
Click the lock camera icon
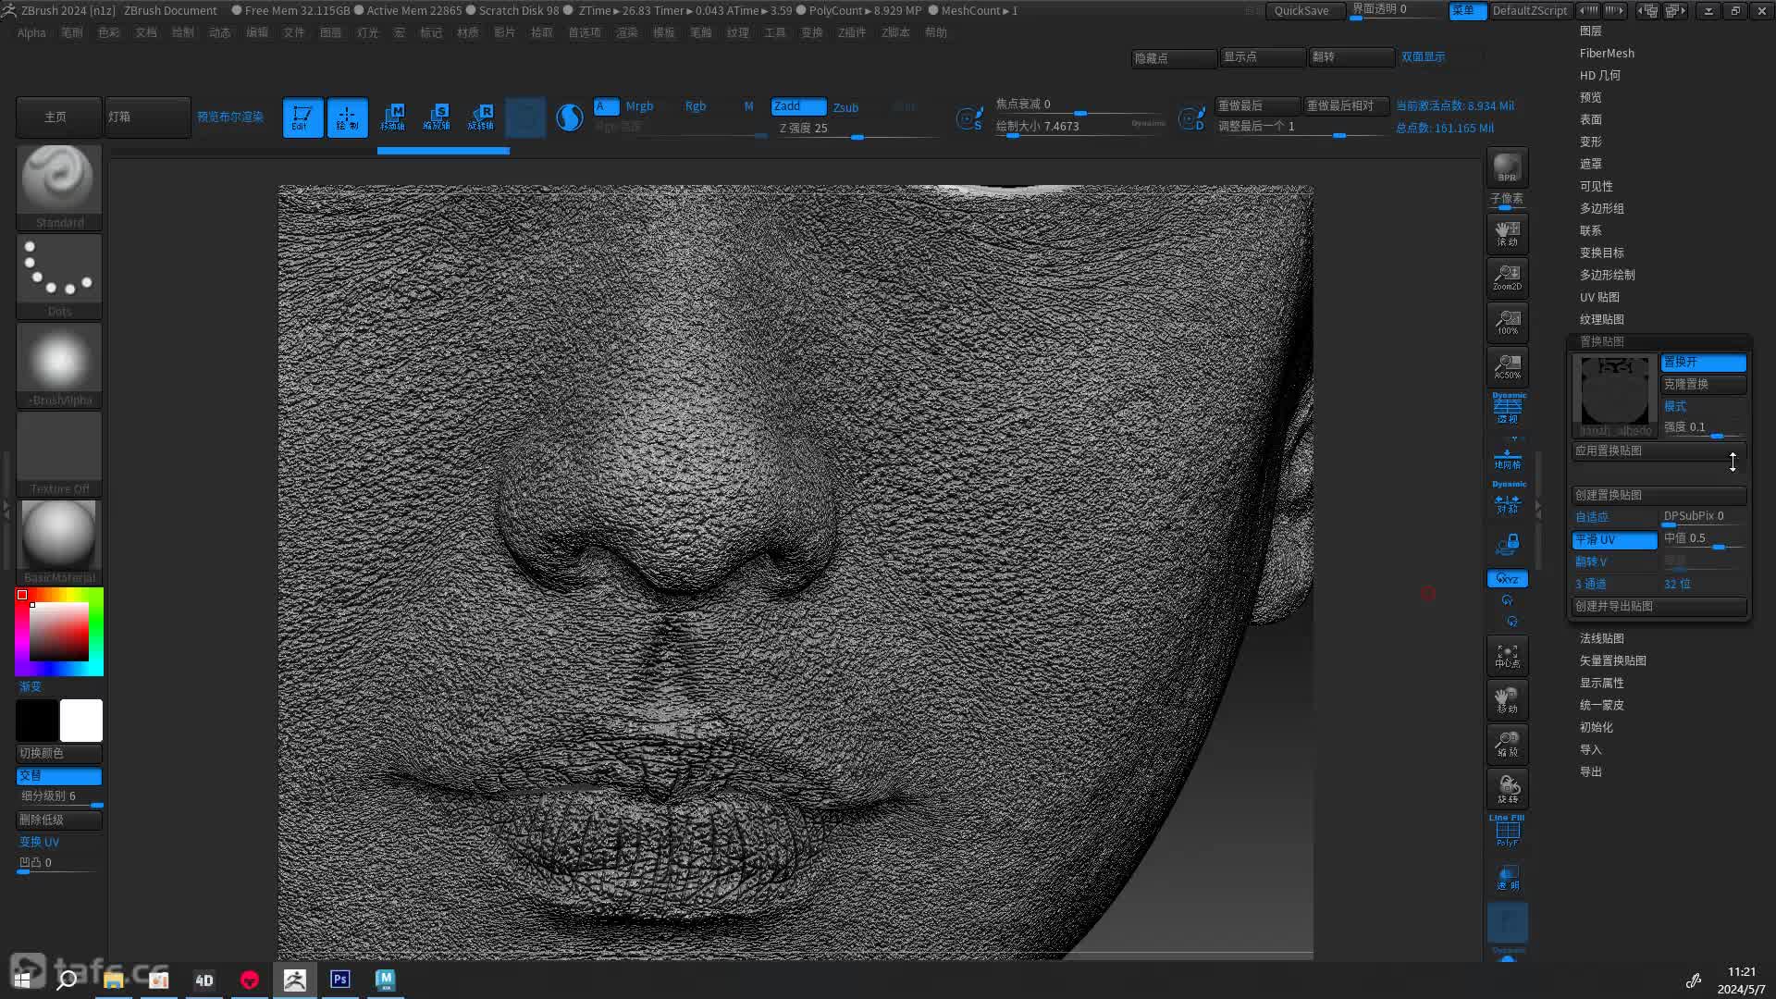coord(1507,544)
